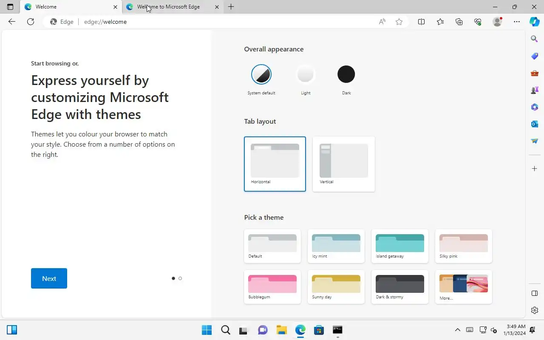544x340 pixels.
Task: Pick the Dark & stormy theme
Action: pos(400,287)
